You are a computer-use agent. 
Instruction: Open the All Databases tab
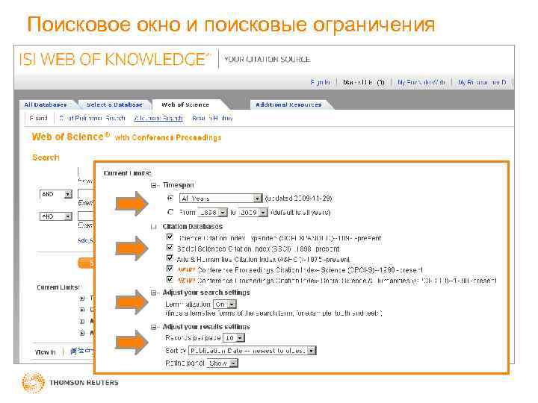(x=46, y=104)
